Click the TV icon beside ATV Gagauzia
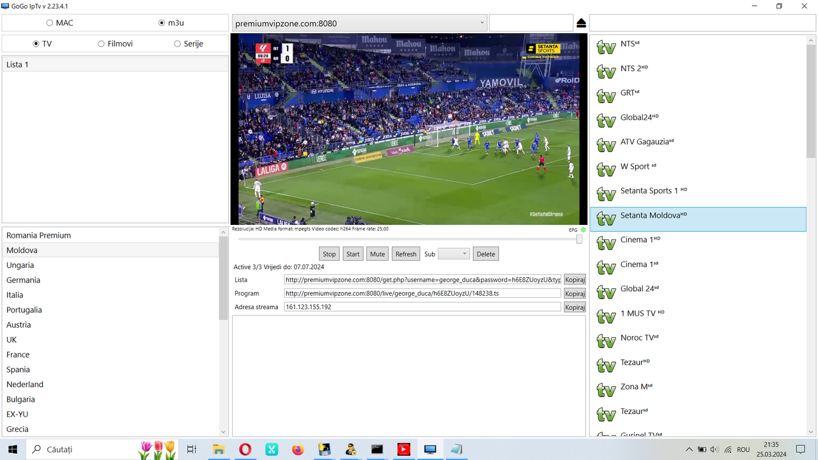The height and width of the screenshot is (460, 818). 606,145
